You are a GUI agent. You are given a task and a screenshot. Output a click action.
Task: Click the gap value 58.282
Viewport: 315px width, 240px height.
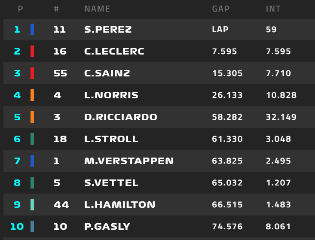pos(227,117)
